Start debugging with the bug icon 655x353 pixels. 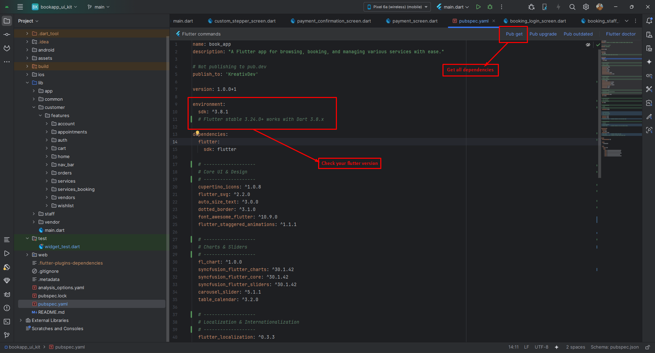[490, 7]
